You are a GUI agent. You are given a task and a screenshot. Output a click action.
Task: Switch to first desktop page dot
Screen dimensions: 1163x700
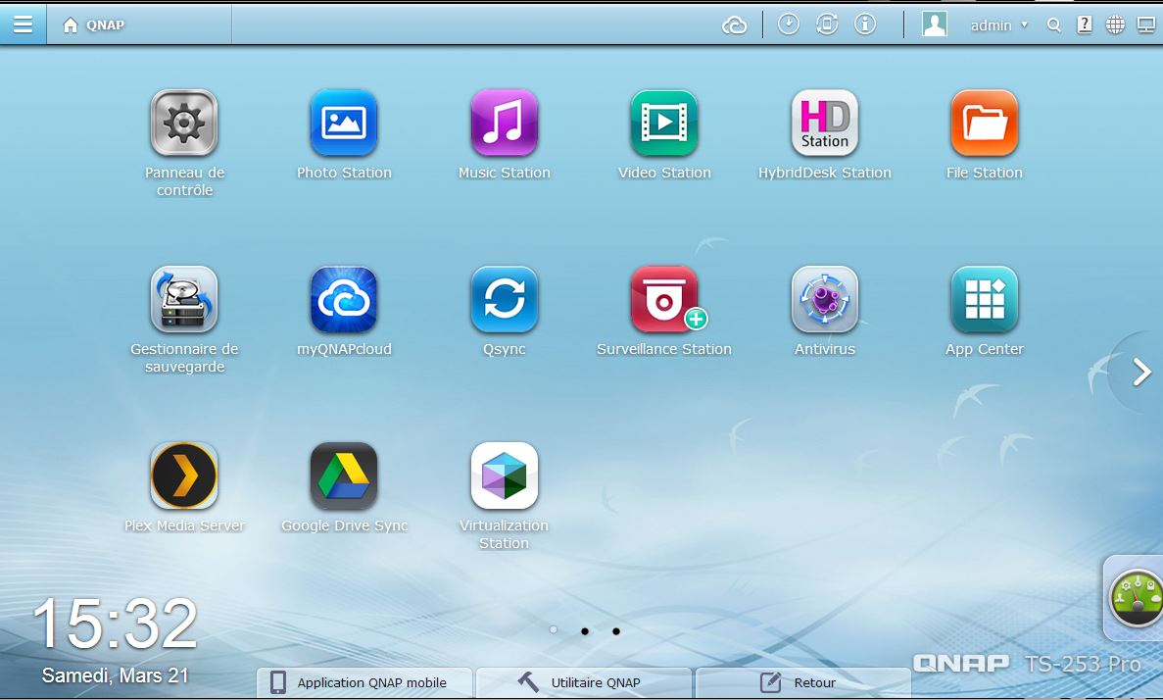point(554,630)
